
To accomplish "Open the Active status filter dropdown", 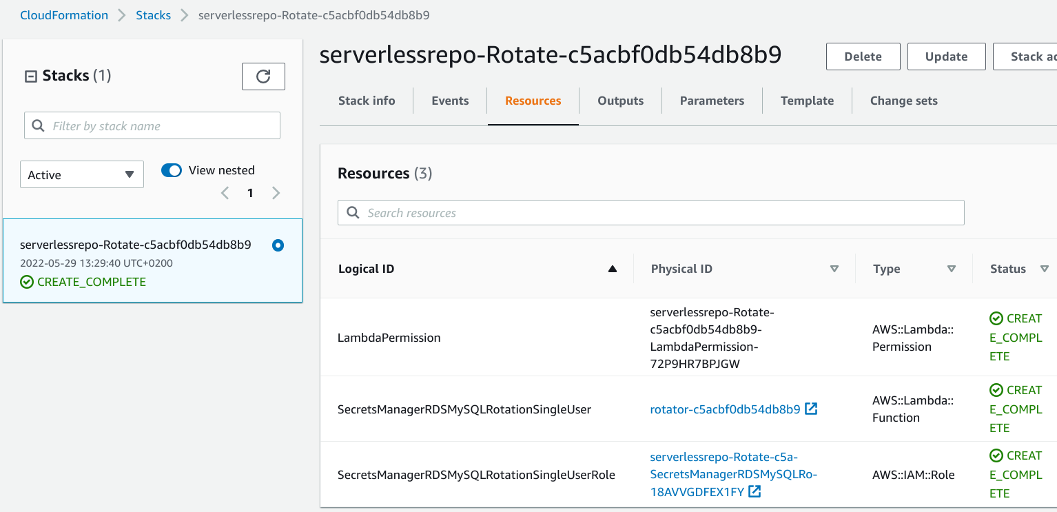I will pos(82,174).
